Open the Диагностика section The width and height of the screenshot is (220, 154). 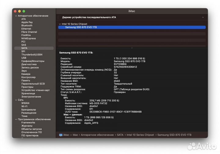coord(29,64)
